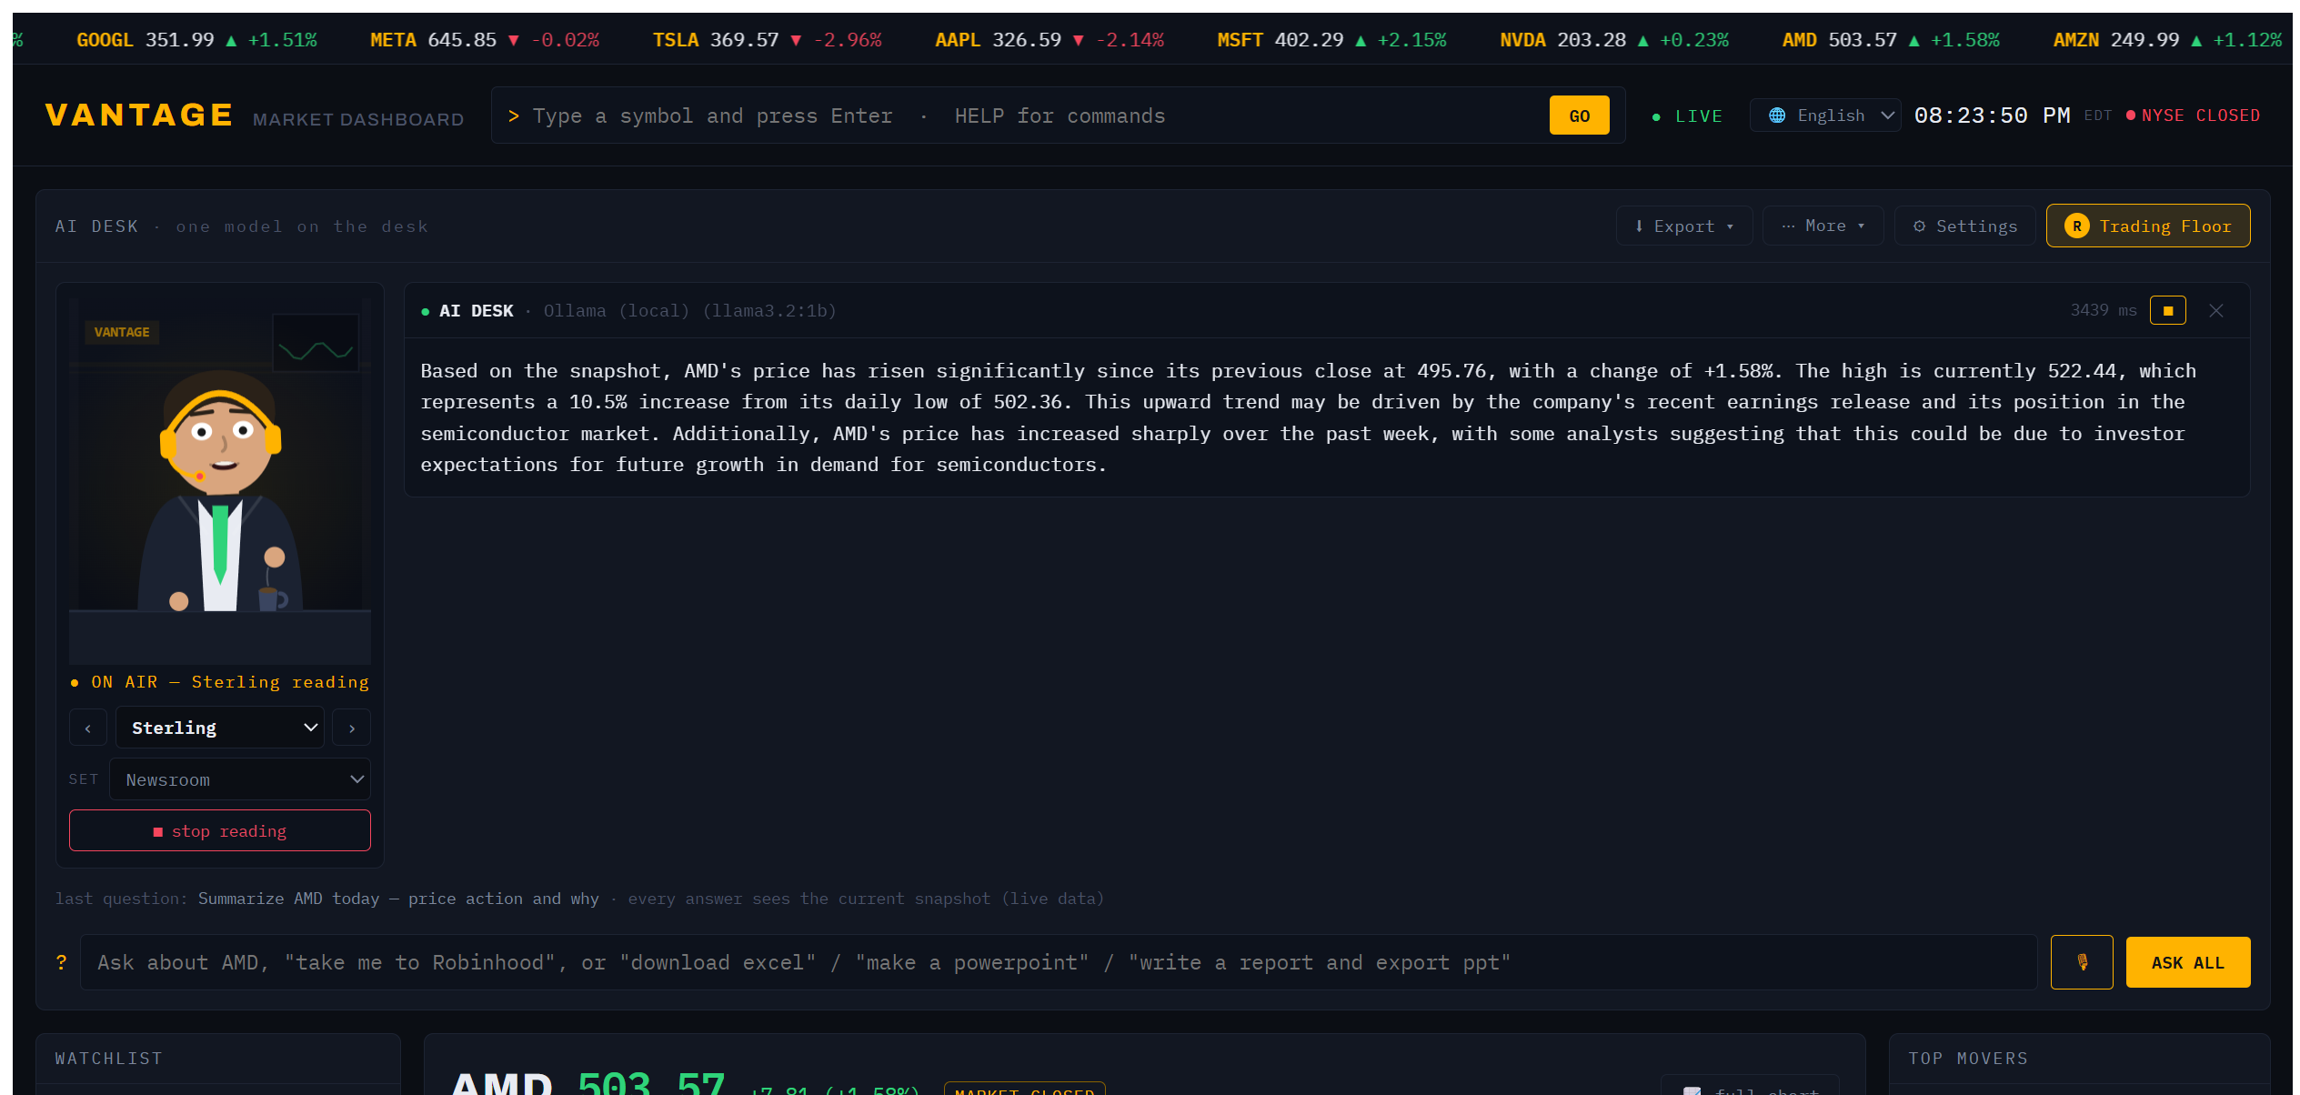This screenshot has height=1095, width=2300.
Task: Open the Newsroom set dropdown
Action: 240,779
